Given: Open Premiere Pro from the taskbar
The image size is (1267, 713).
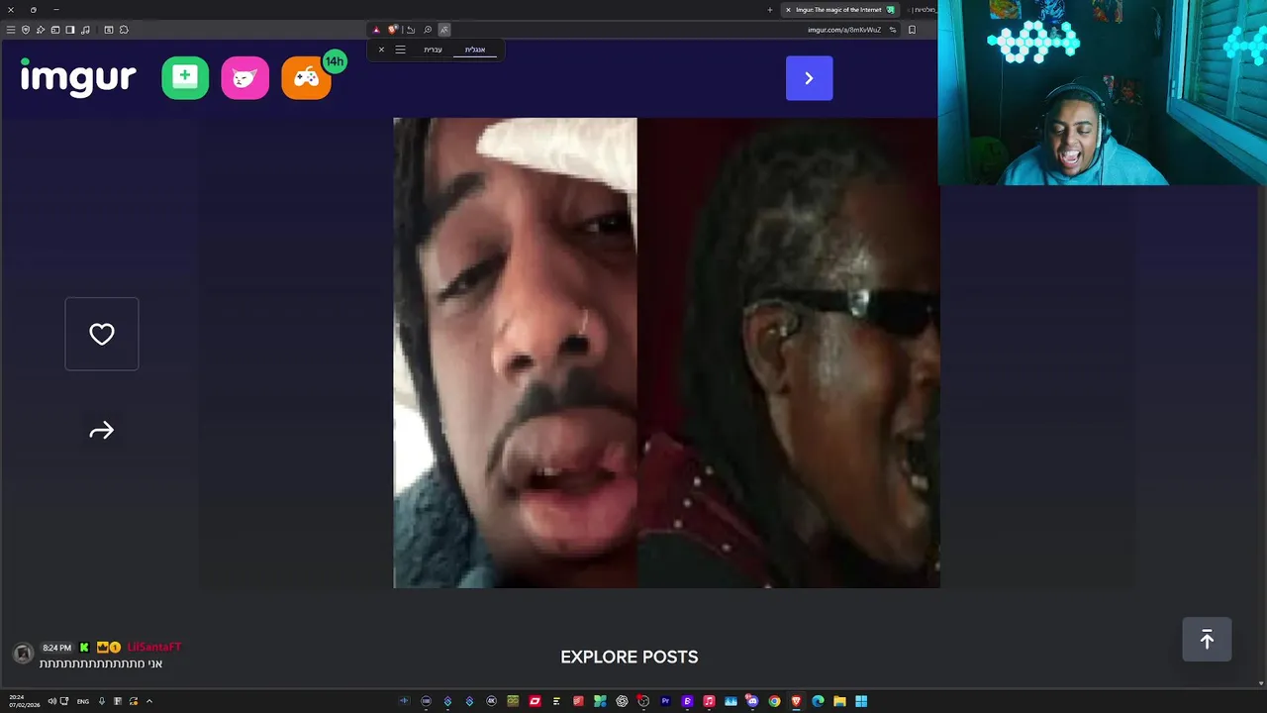Looking at the screenshot, I should pos(665,701).
